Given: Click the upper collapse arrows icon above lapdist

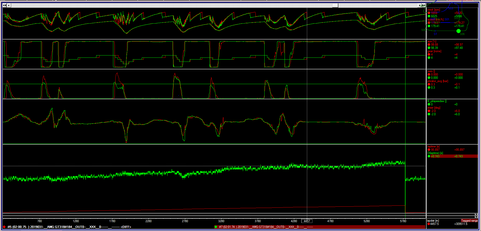Looking at the screenshot, I should (476, 214).
